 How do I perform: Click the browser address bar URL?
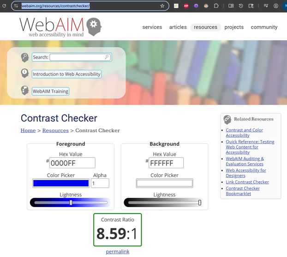tap(55, 6)
